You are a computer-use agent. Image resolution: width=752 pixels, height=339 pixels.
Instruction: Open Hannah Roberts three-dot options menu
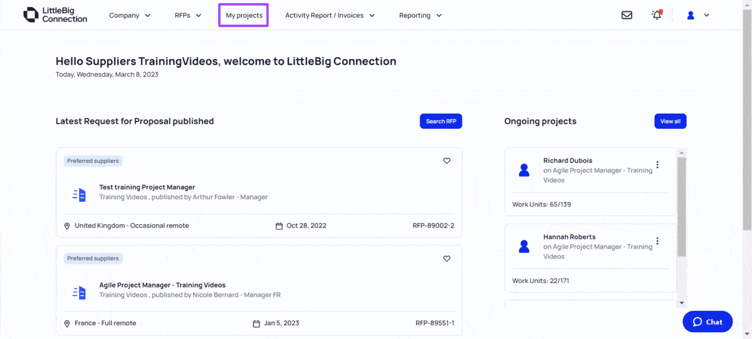[x=657, y=241]
